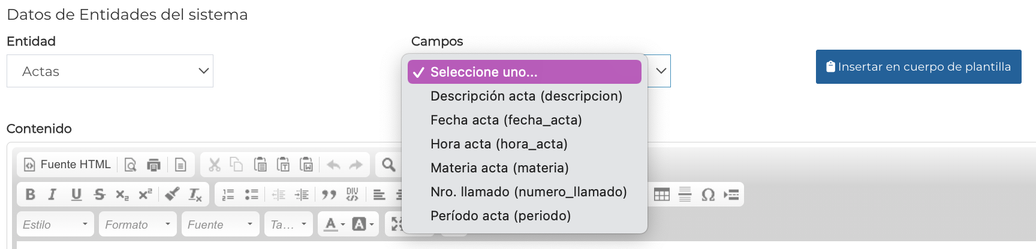
Task: Open the Entidad dropdown showing Actas
Action: click(x=110, y=71)
